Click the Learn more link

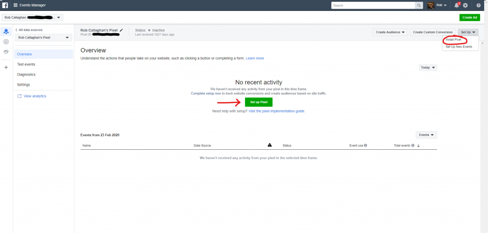click(254, 58)
